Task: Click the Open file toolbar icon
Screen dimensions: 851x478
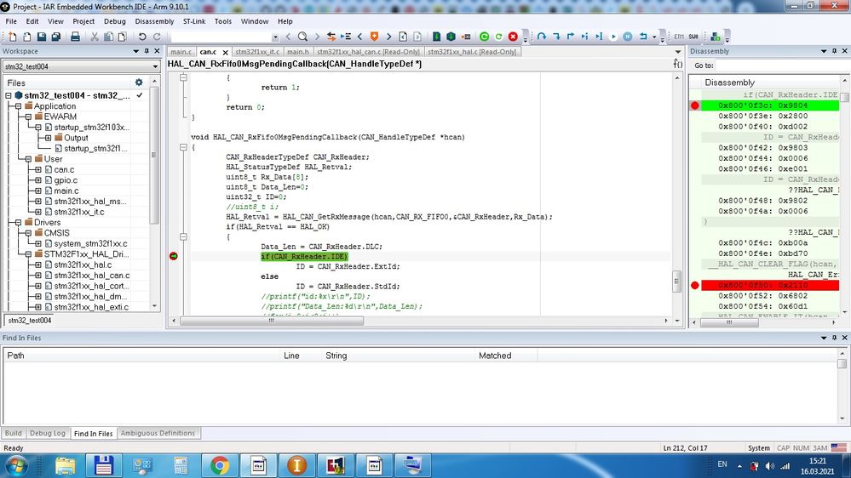Action: (x=26, y=37)
